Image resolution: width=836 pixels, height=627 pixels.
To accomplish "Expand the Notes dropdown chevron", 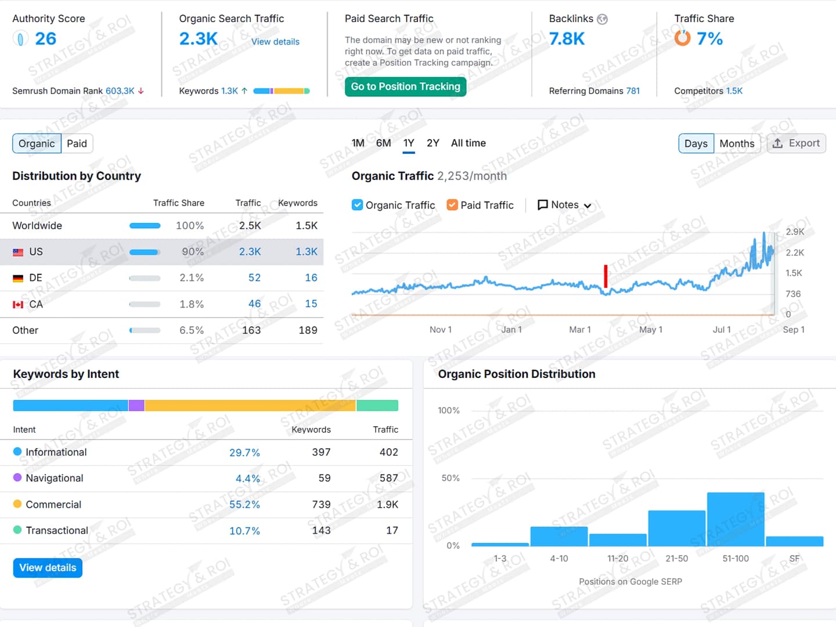I will click(x=588, y=206).
